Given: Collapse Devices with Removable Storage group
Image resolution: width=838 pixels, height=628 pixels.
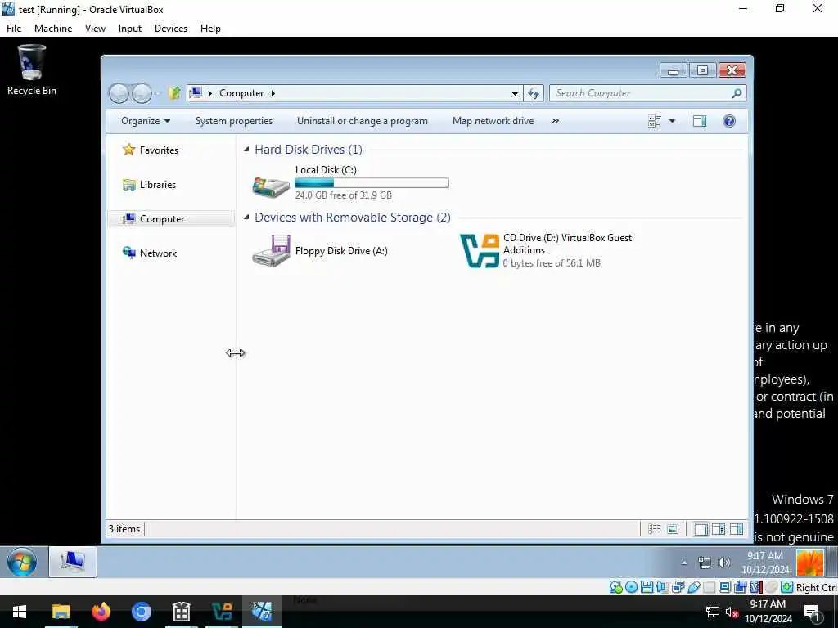Looking at the screenshot, I should 246,218.
